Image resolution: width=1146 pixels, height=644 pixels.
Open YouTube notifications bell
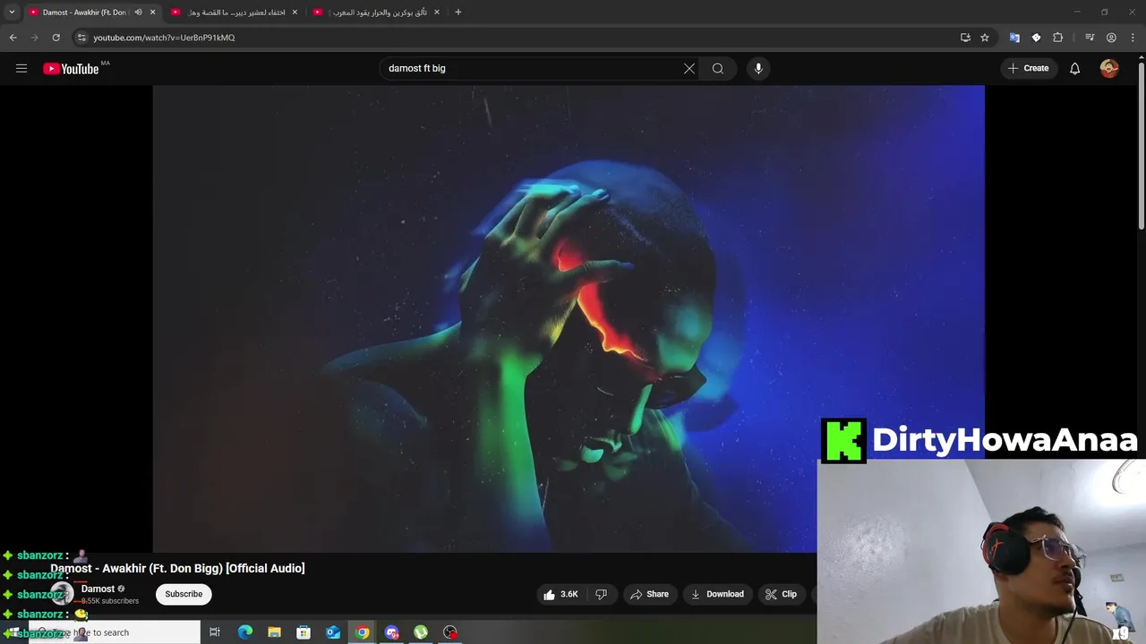[x=1074, y=68]
